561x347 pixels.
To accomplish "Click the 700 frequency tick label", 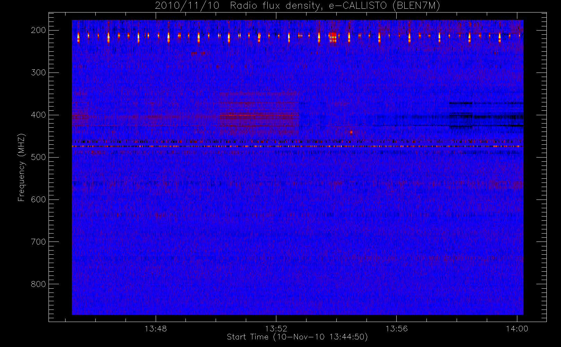I will [38, 242].
